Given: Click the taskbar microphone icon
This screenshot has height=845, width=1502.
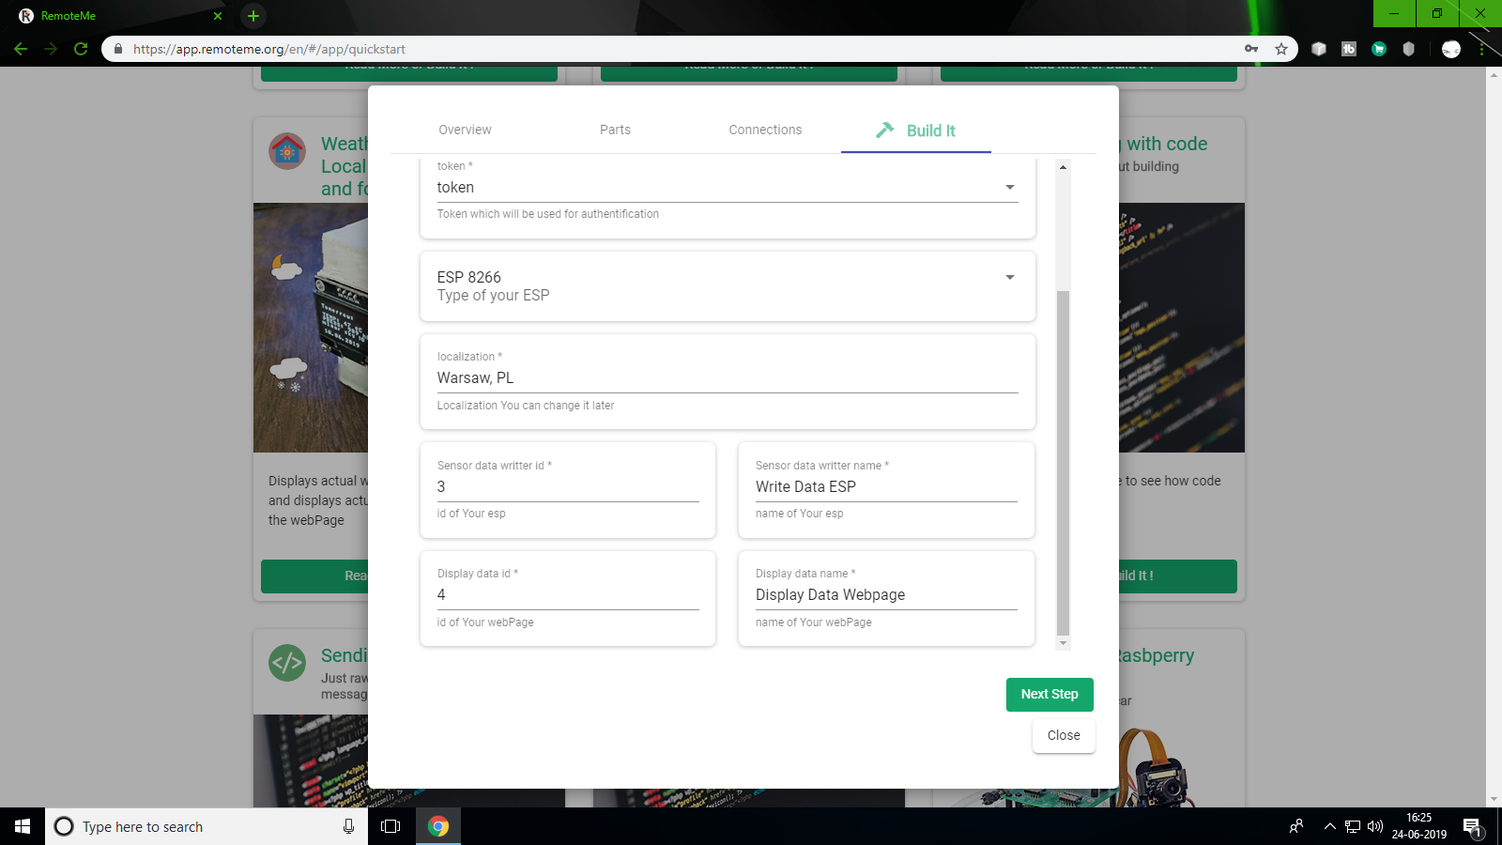Looking at the screenshot, I should (348, 826).
